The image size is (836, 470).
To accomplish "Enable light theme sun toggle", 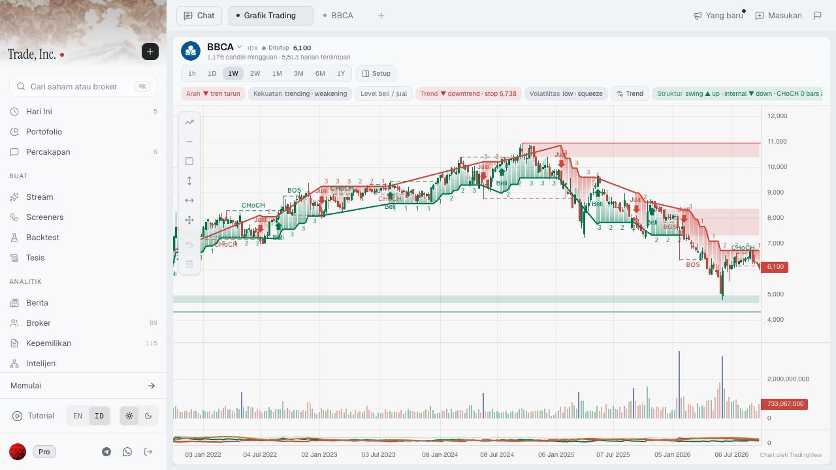I will click(129, 416).
